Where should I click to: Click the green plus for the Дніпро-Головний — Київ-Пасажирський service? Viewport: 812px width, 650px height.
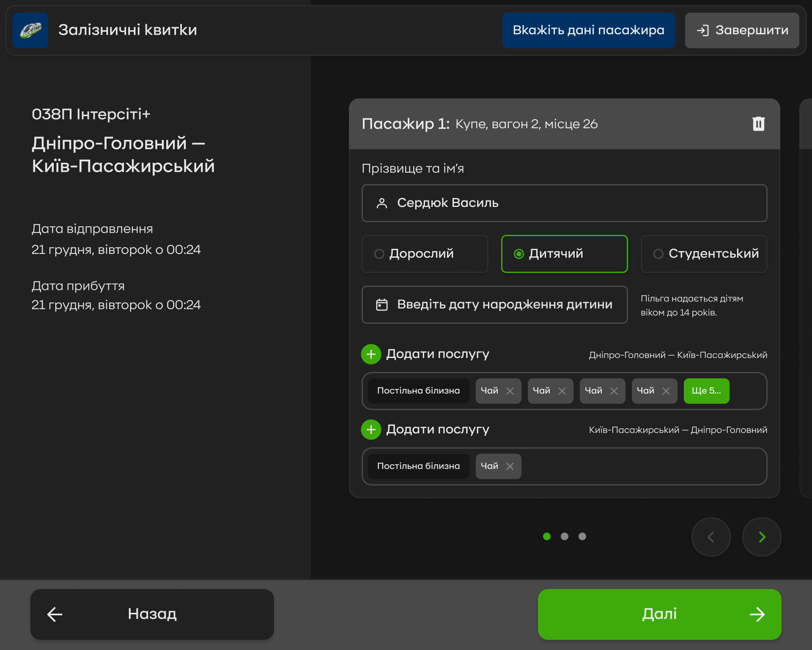coord(371,354)
